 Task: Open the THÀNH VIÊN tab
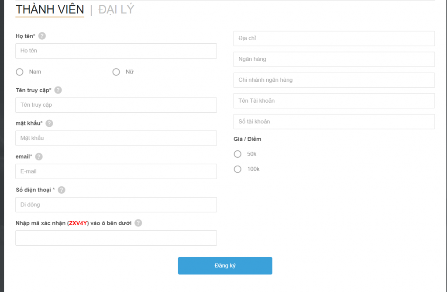(50, 9)
